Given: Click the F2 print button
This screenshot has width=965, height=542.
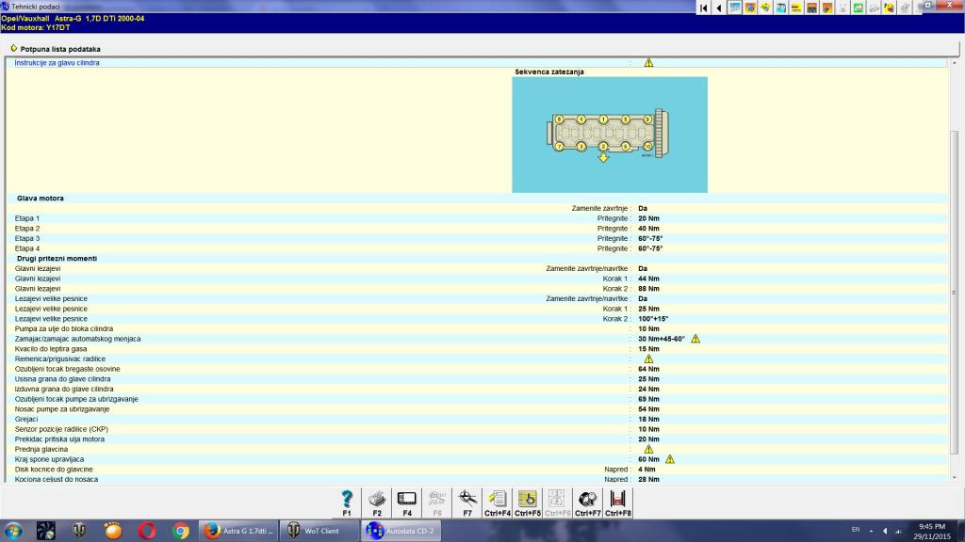Looking at the screenshot, I should (377, 502).
